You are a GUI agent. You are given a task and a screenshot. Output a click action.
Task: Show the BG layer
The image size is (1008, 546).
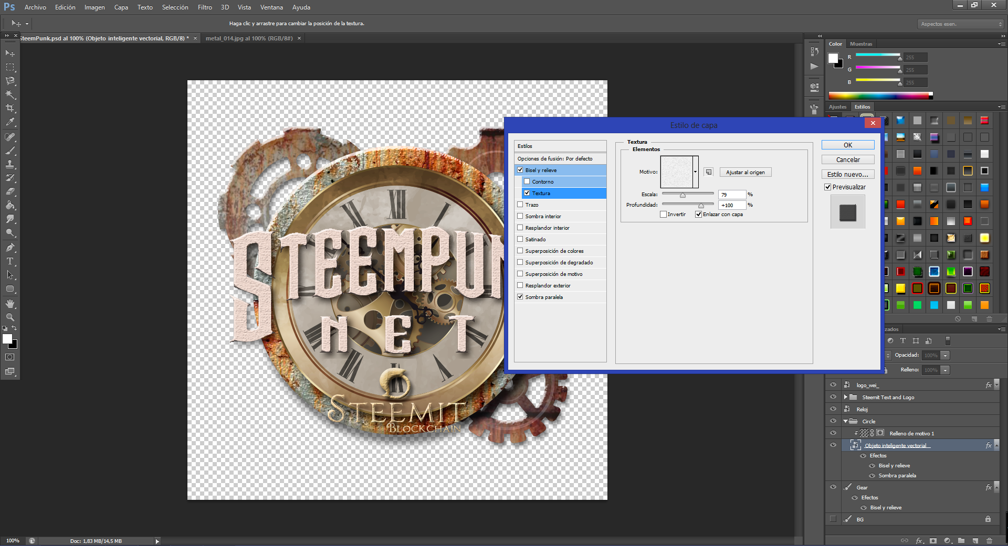[833, 519]
